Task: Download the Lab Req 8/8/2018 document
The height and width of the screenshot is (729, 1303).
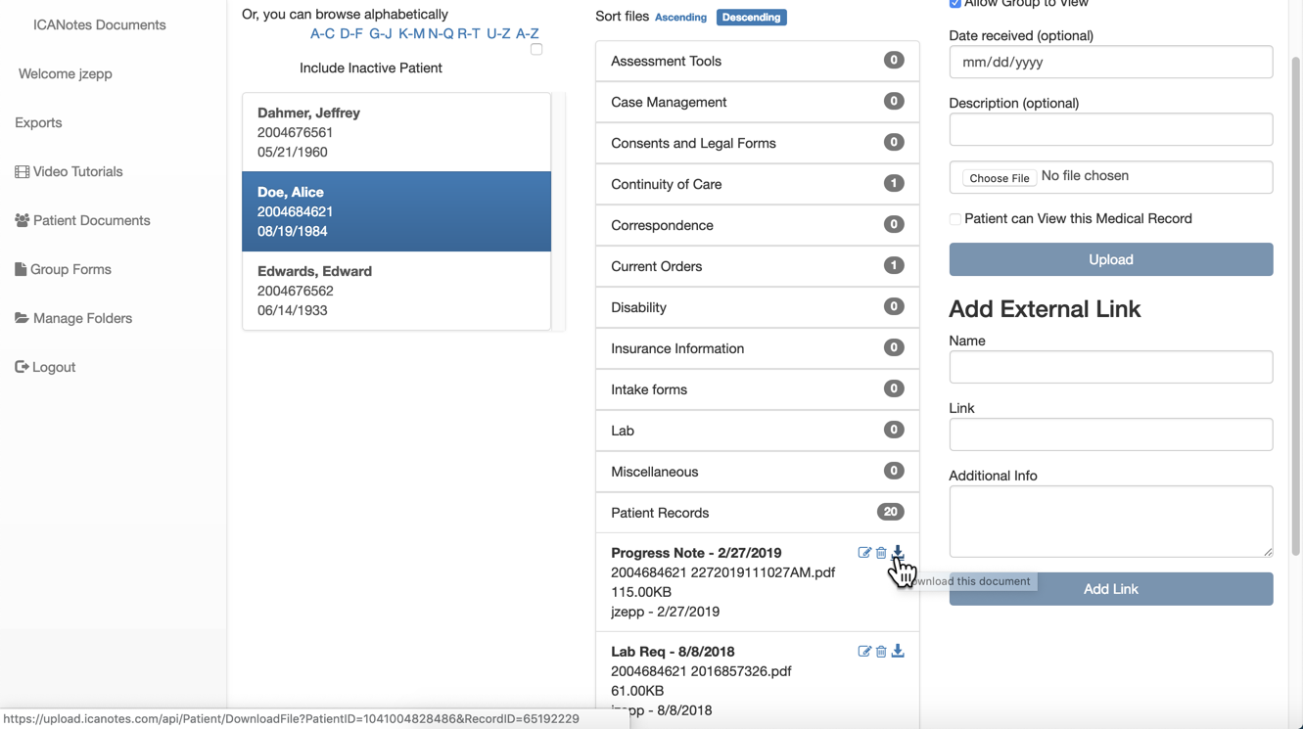Action: click(x=898, y=652)
